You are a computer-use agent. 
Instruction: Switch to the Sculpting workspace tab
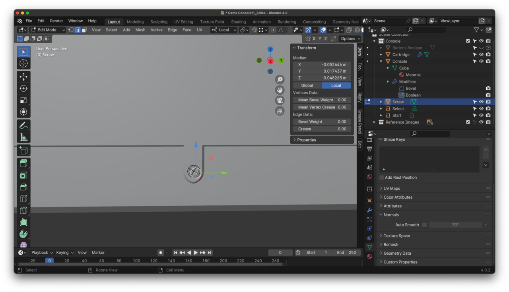click(159, 22)
